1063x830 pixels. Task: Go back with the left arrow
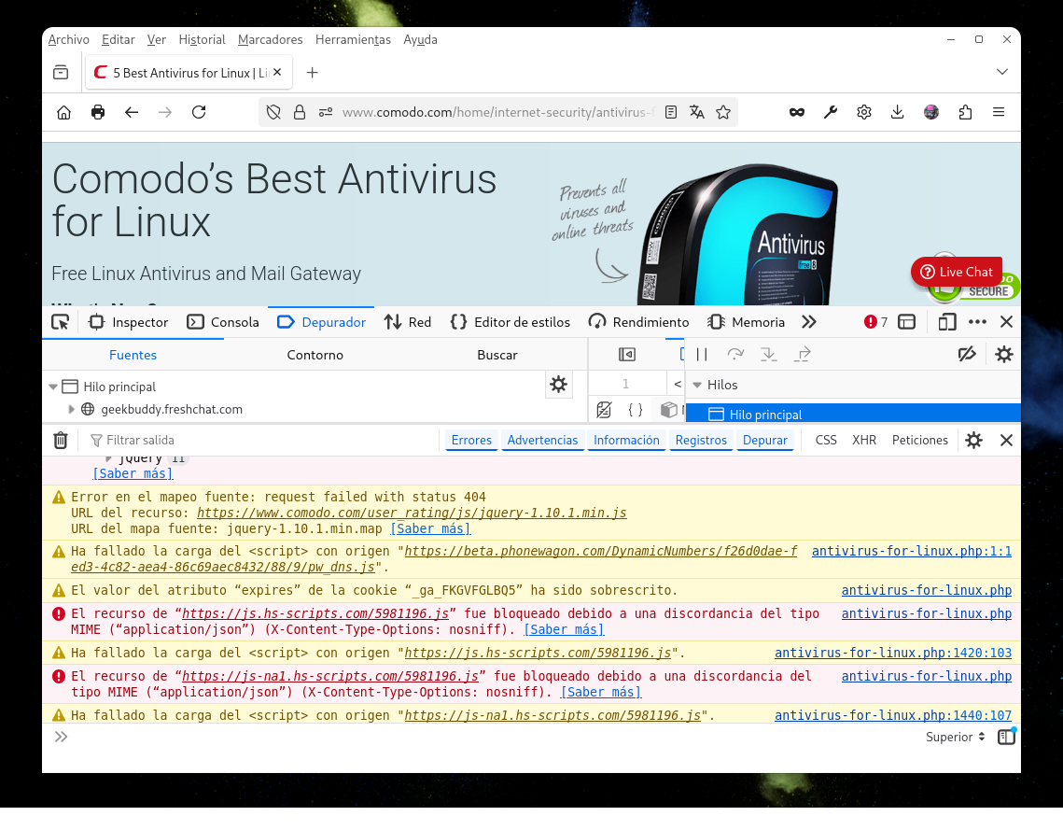click(x=132, y=113)
